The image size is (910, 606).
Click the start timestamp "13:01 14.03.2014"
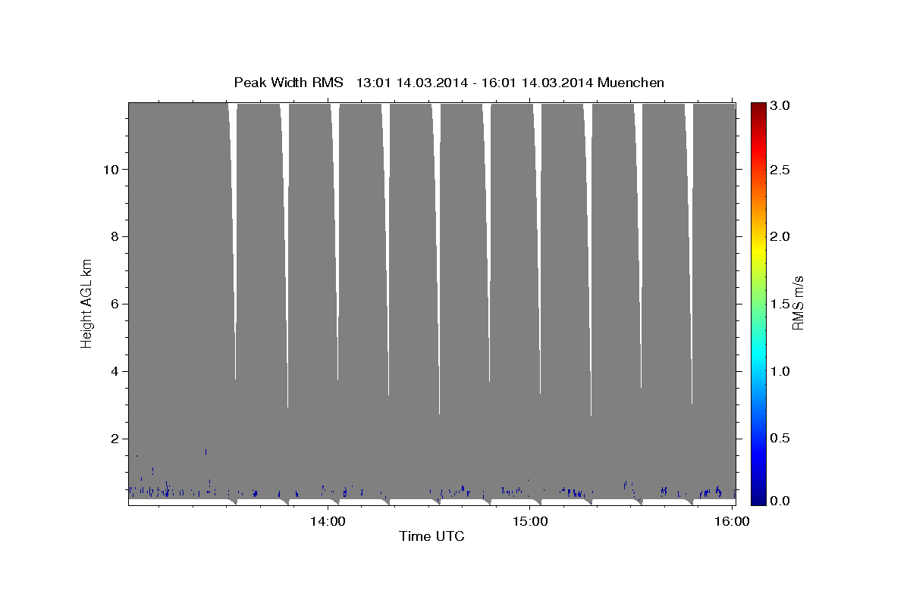click(410, 83)
